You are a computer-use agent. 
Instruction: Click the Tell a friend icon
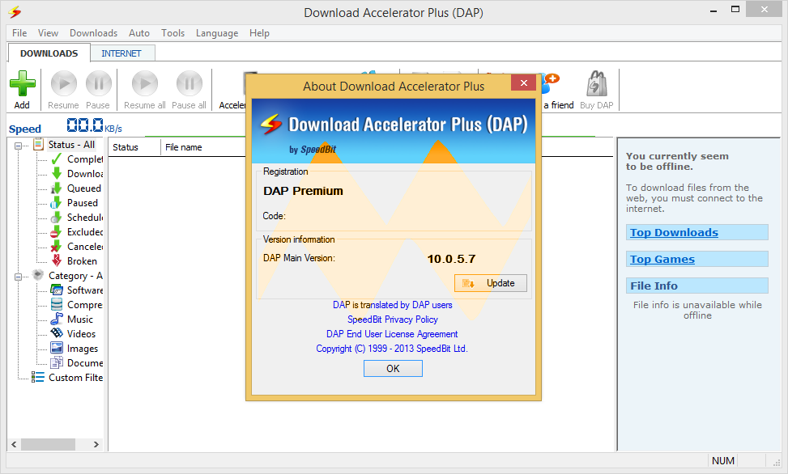552,83
